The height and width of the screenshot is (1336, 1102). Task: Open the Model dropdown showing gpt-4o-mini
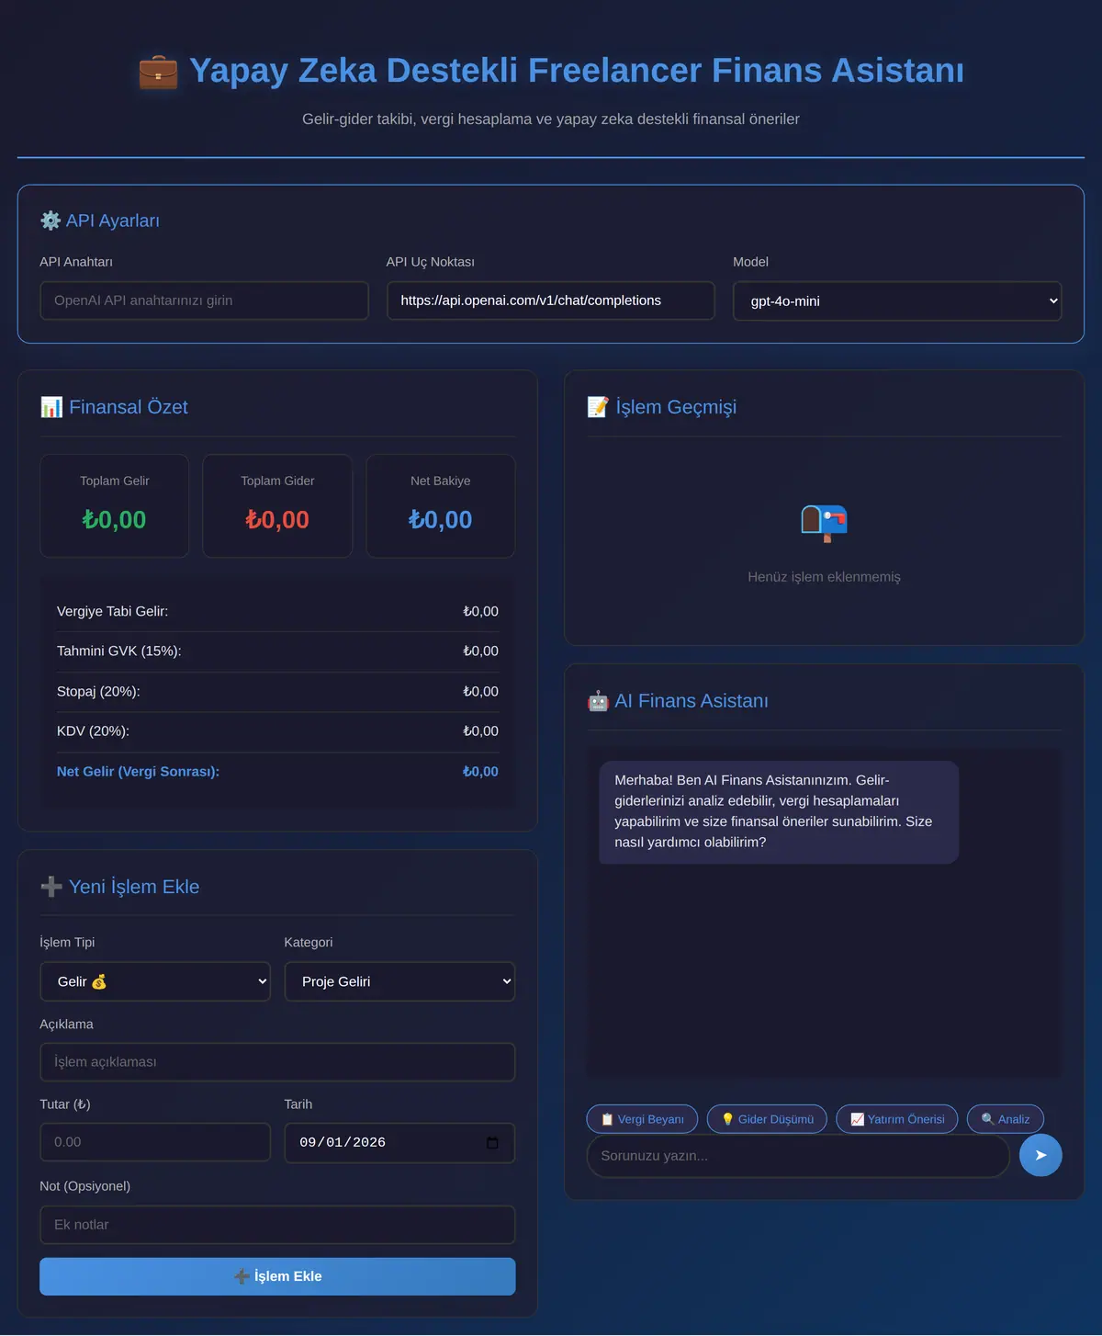pyautogui.click(x=897, y=300)
